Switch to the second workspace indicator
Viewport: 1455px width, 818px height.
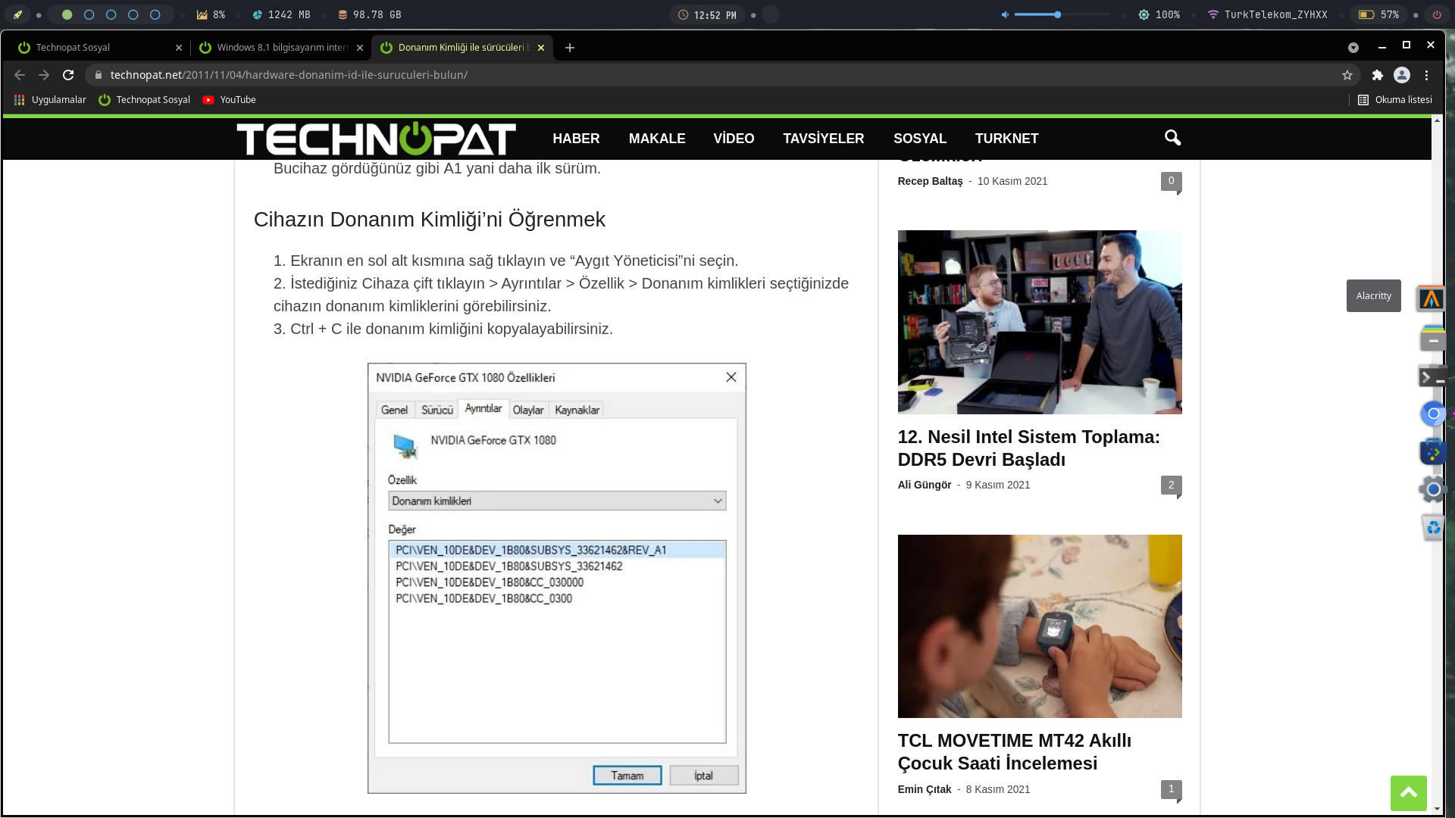[89, 14]
